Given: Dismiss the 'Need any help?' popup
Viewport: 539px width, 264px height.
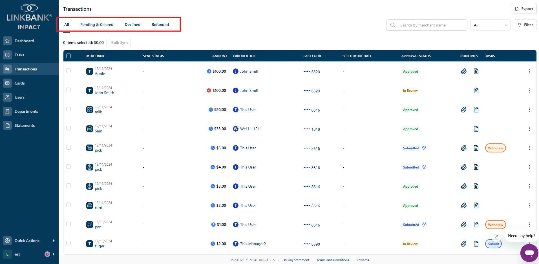Looking at the screenshot, I should pyautogui.click(x=497, y=236).
